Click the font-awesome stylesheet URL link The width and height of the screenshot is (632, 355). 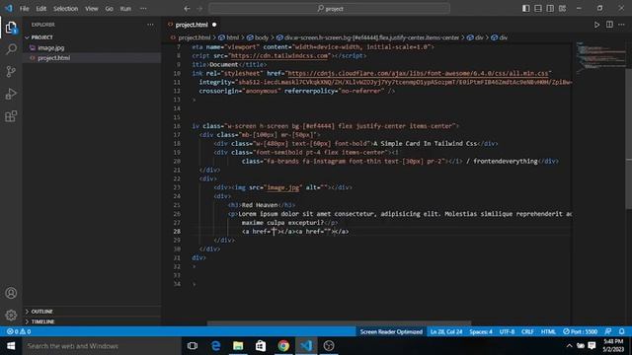(418, 73)
